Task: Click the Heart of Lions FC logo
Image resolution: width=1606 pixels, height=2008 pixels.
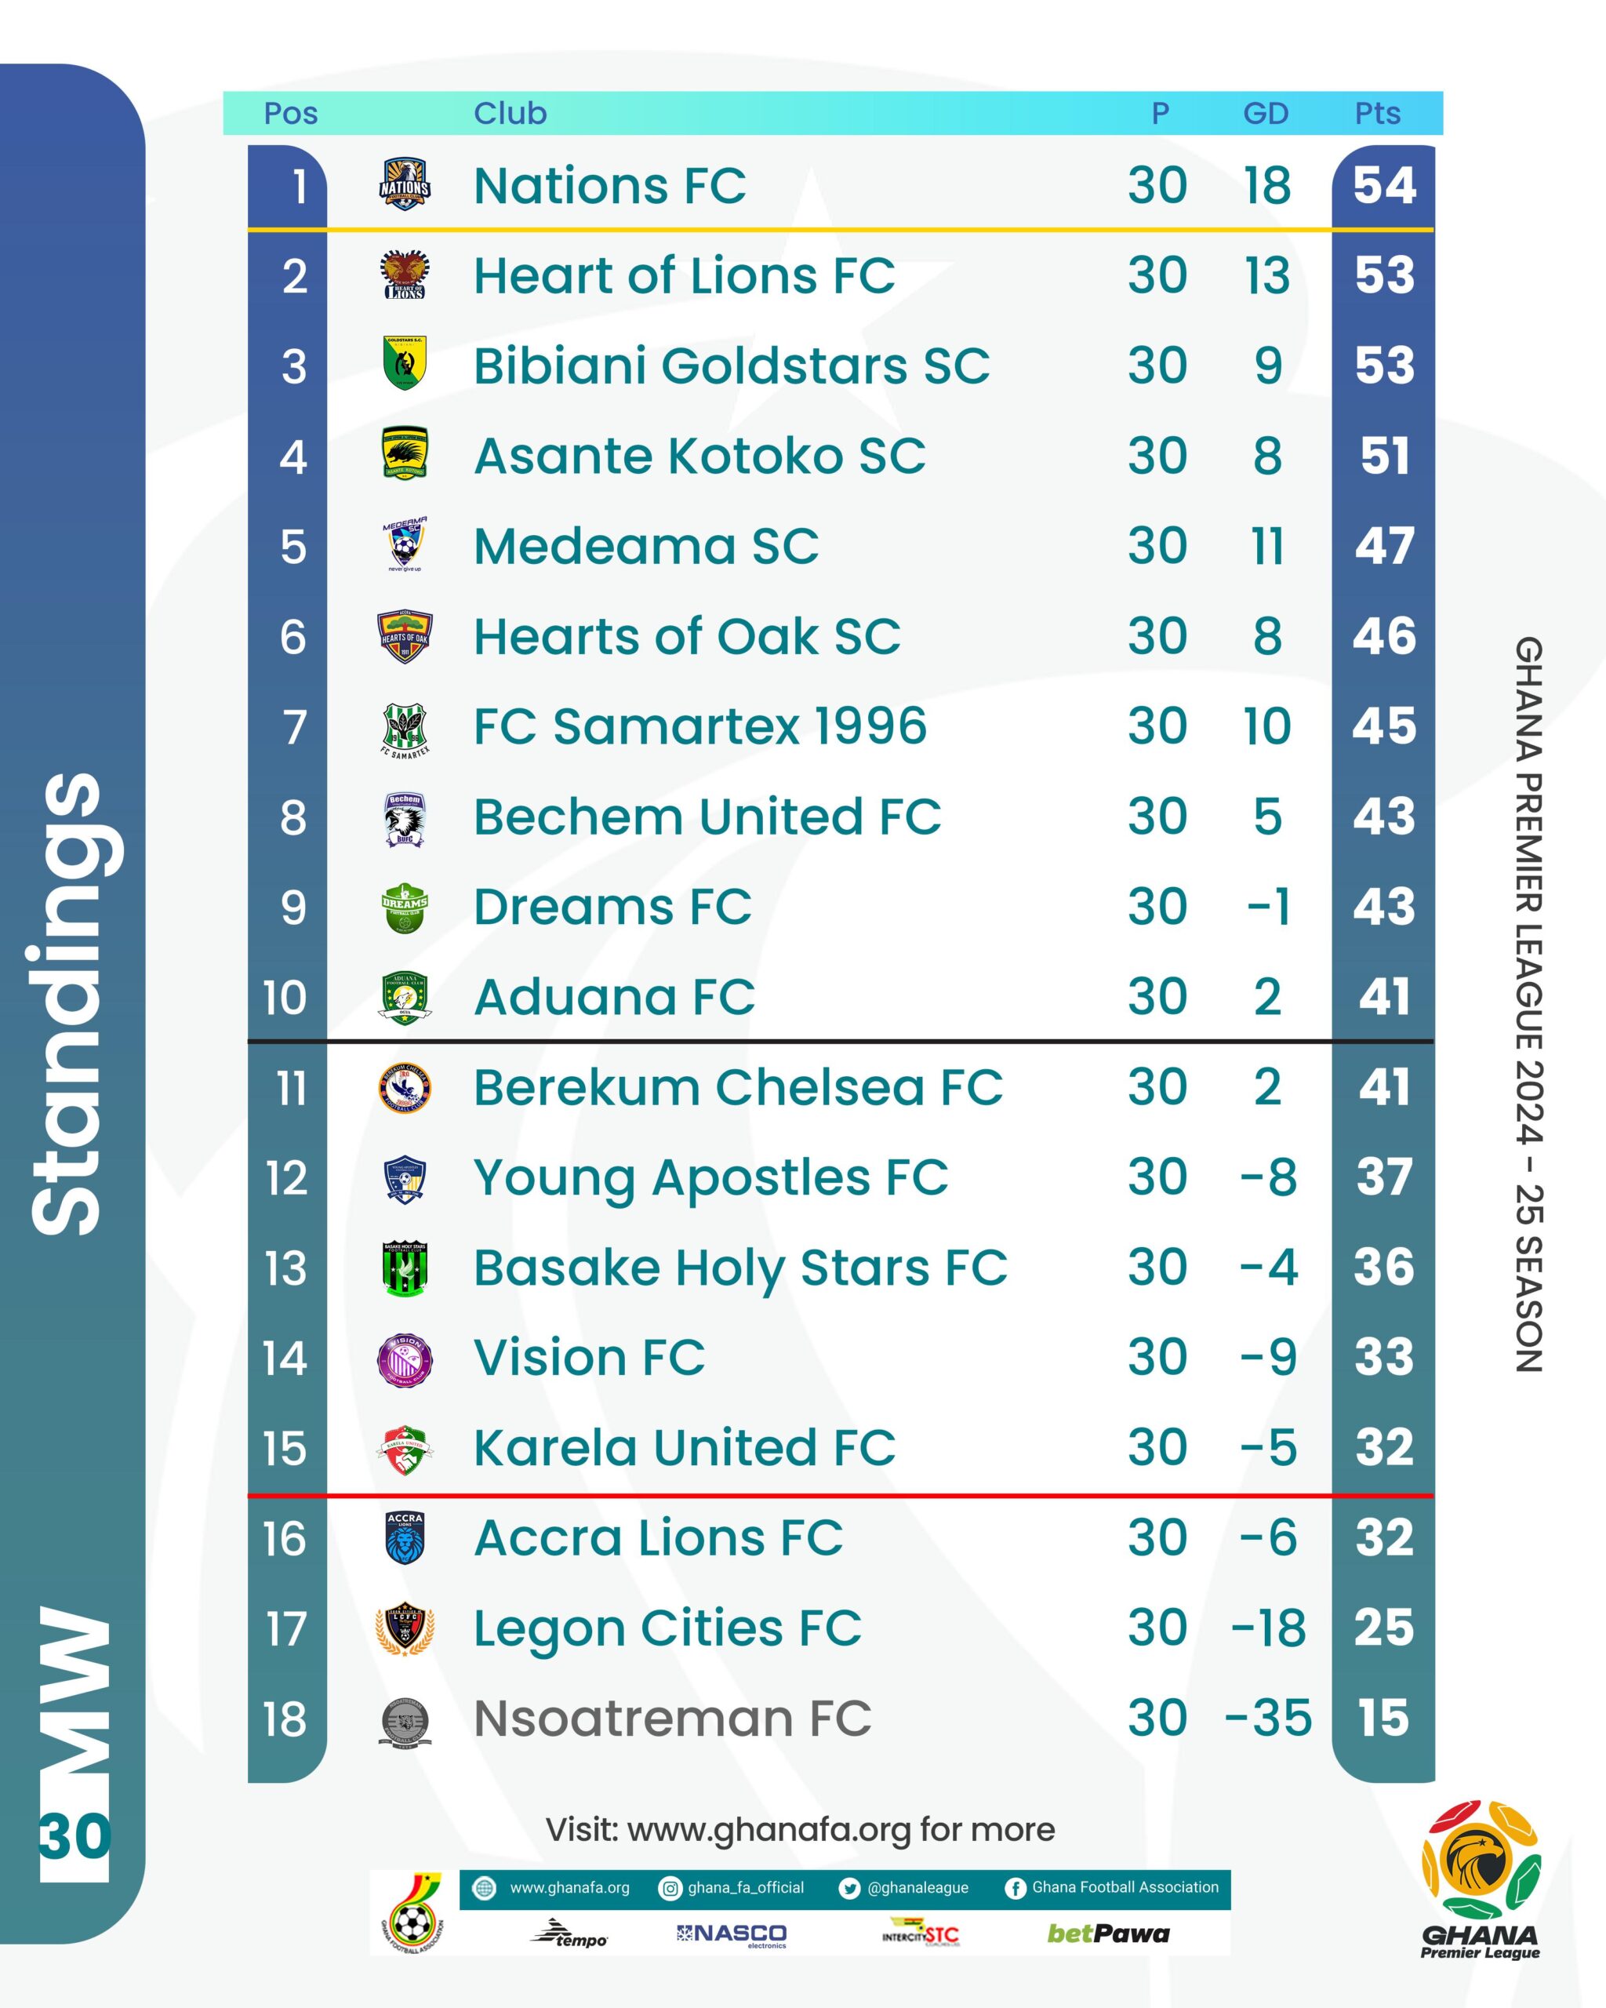Action: (x=405, y=275)
